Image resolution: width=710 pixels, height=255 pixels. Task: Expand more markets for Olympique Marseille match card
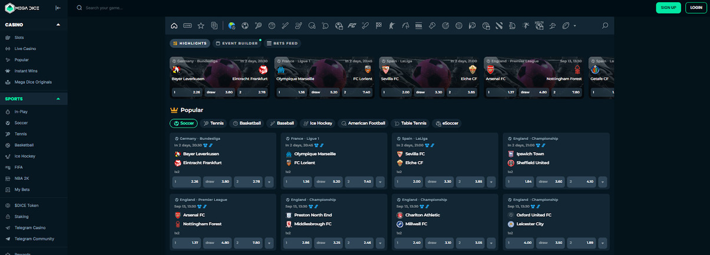[x=380, y=182]
